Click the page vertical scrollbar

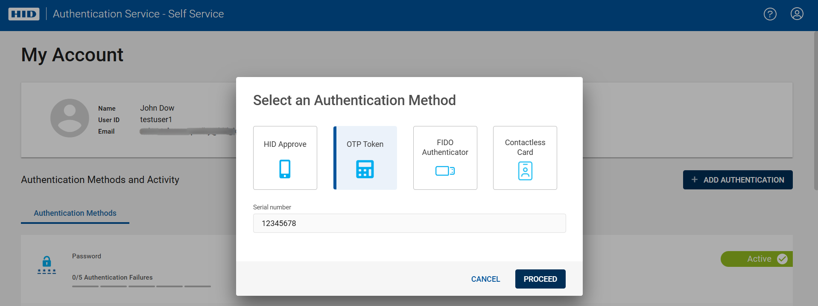tap(816, 111)
